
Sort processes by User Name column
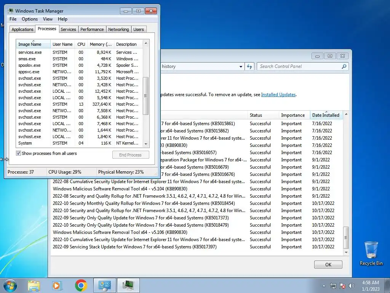tap(62, 44)
